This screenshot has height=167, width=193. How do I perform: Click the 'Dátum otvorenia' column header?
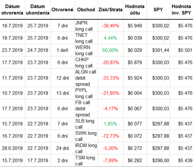point(12,10)
